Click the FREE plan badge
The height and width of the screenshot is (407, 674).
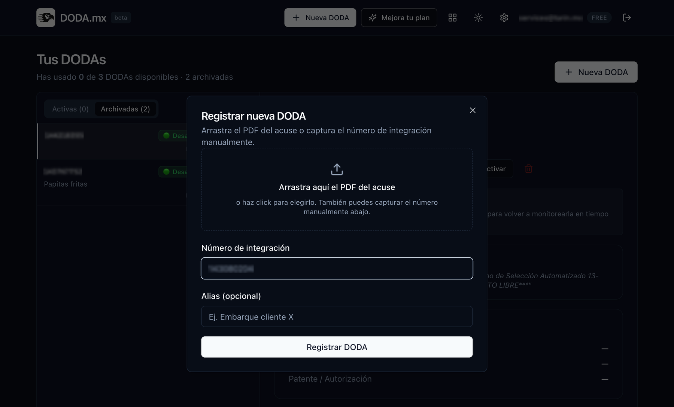coord(599,18)
